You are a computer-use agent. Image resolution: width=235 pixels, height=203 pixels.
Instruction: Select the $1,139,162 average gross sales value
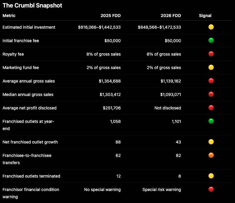(171, 81)
